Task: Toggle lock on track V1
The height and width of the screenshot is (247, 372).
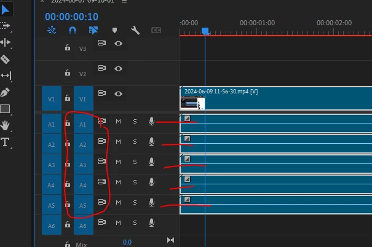Action: [68, 98]
